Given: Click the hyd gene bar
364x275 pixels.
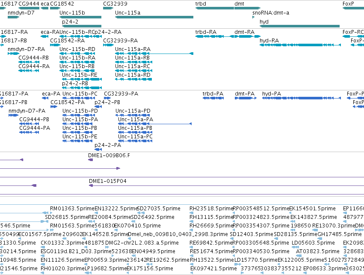Looking at the screenshot, I should pyautogui.click(x=299, y=26).
